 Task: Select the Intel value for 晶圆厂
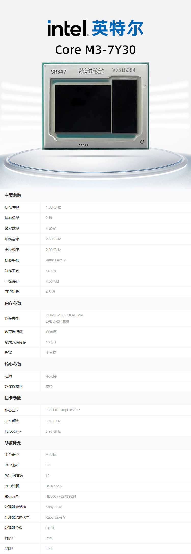click(x=49, y=549)
